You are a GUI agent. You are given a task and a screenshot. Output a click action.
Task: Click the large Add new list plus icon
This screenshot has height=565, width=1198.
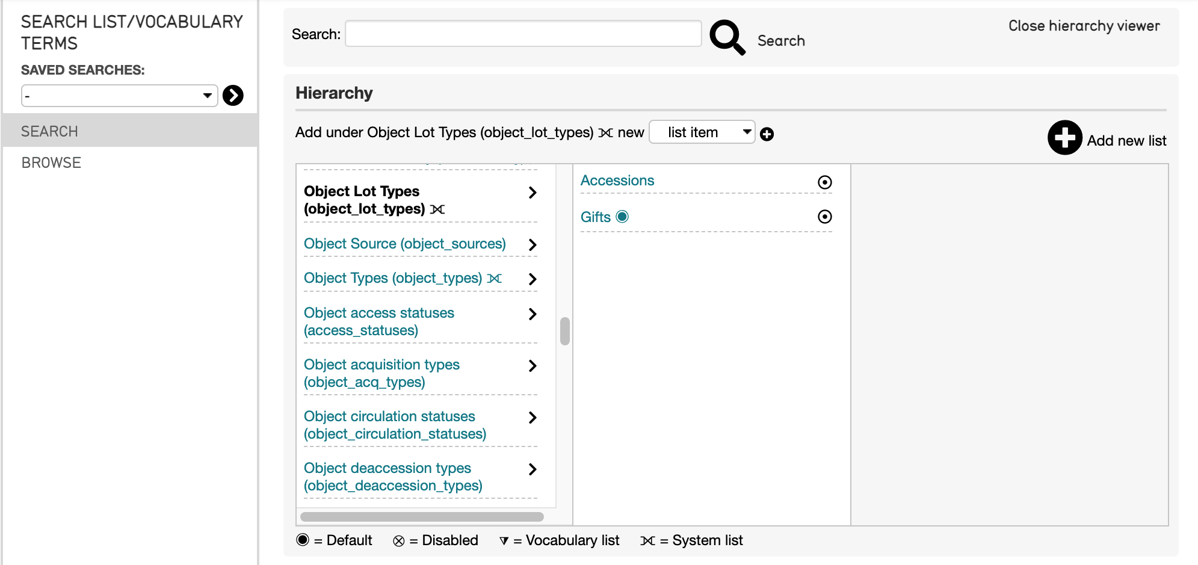pos(1064,138)
